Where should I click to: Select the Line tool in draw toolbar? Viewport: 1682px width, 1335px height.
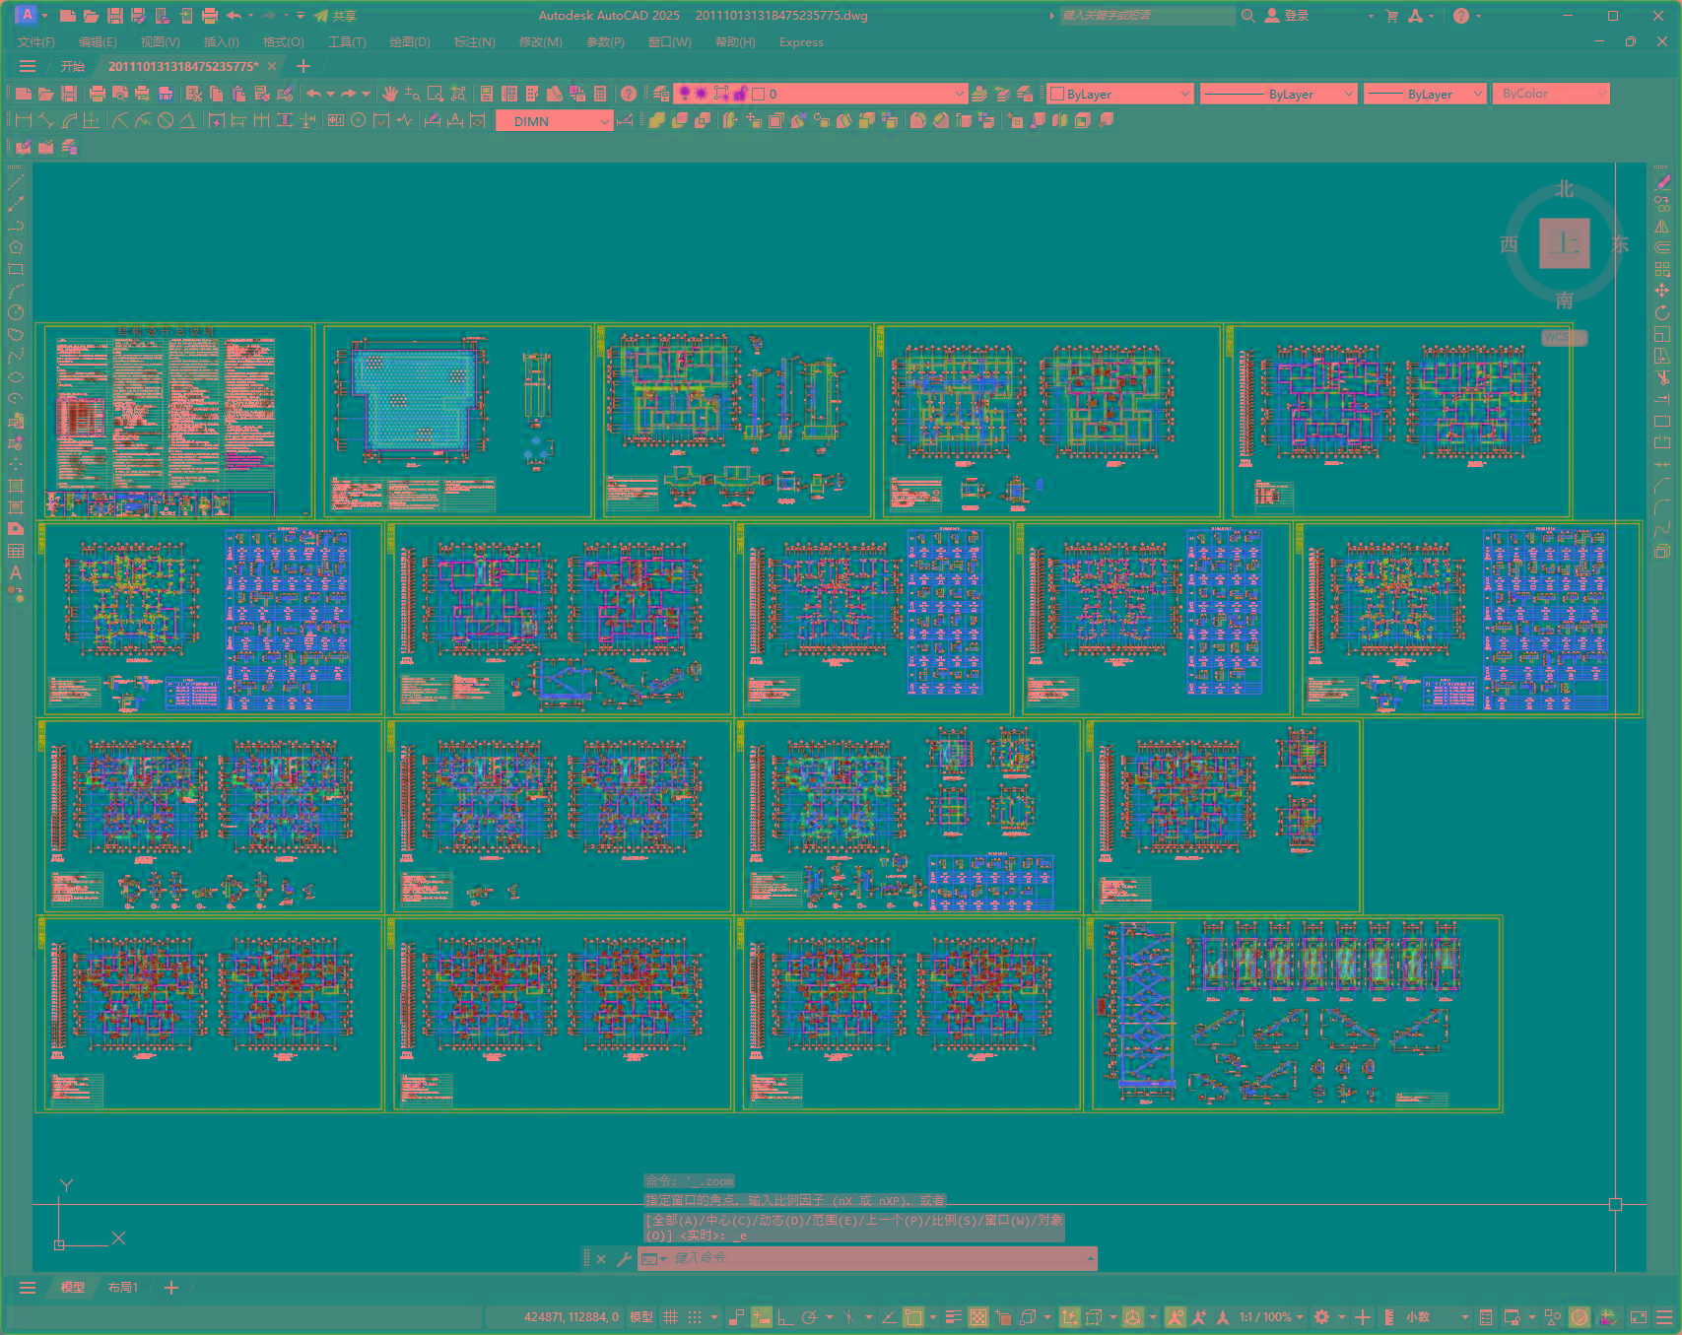click(16, 182)
